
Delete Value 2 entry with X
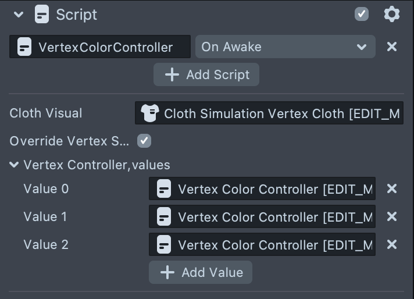[x=392, y=244]
